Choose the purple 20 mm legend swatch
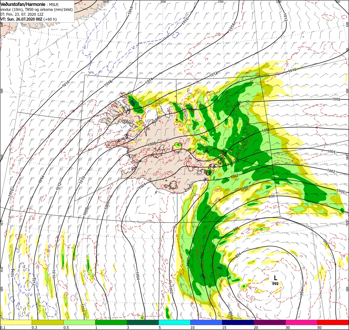Image resolution: width=349 pixels, height=330 pixels. click(270, 322)
